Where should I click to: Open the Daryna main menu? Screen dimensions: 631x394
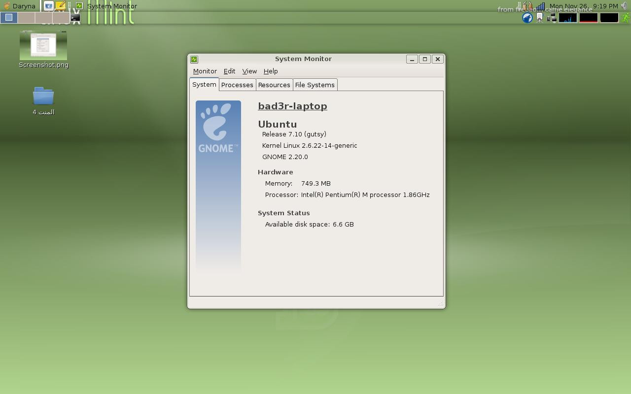(19, 6)
